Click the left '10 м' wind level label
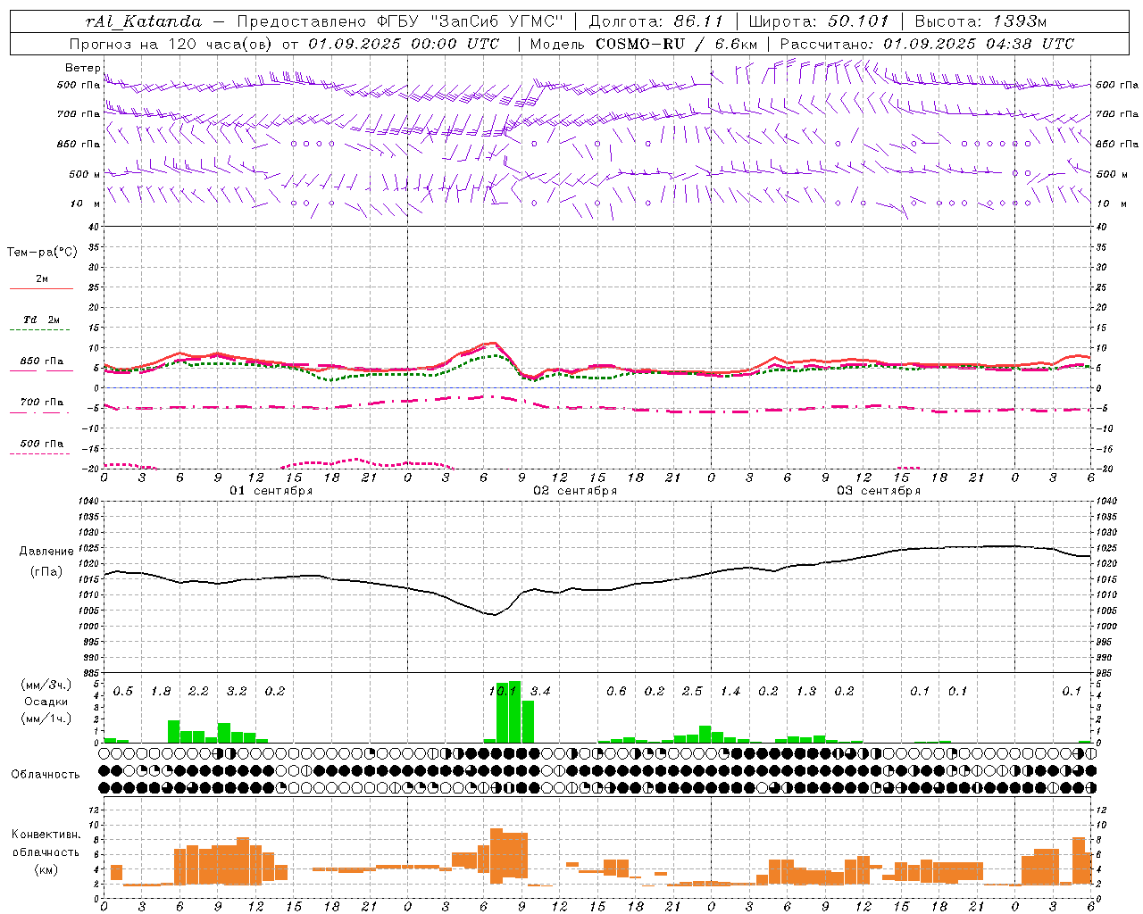The image size is (1143, 914). click(85, 204)
